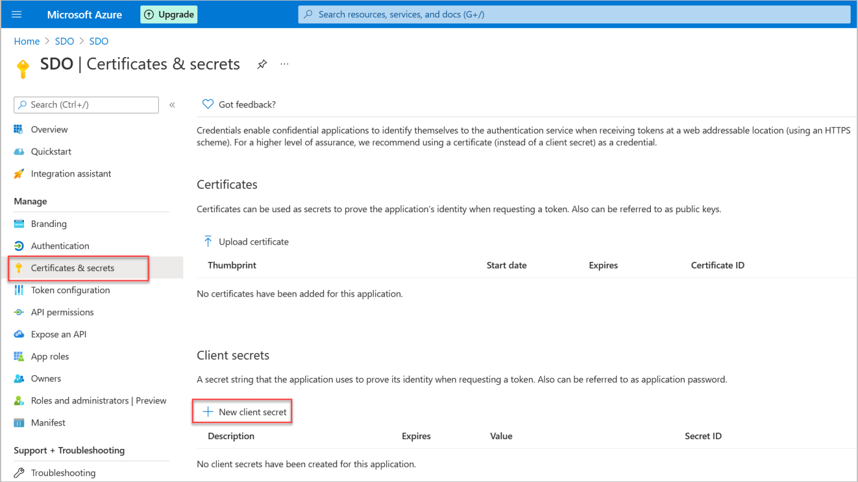This screenshot has height=482, width=858.
Task: Click the API permissions icon
Action: click(x=19, y=312)
